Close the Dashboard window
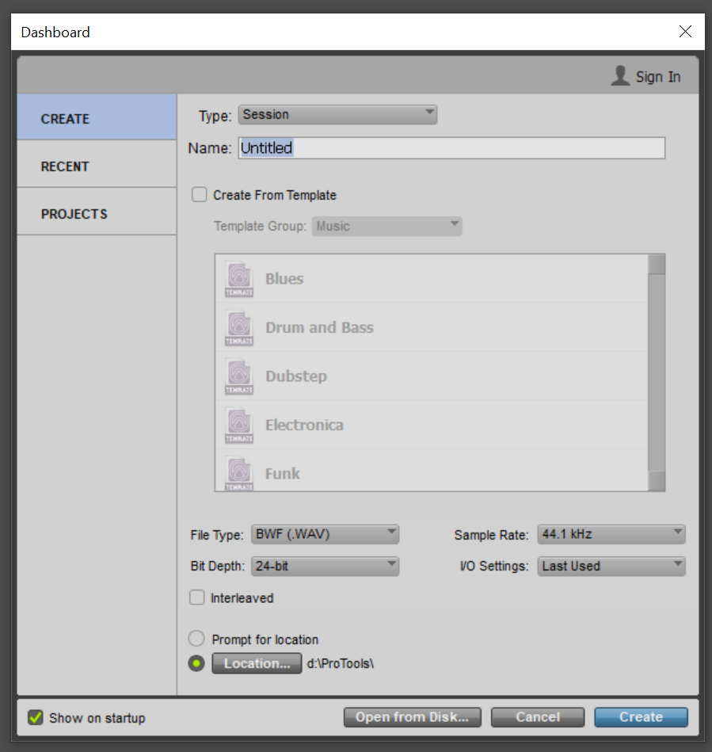 click(685, 32)
